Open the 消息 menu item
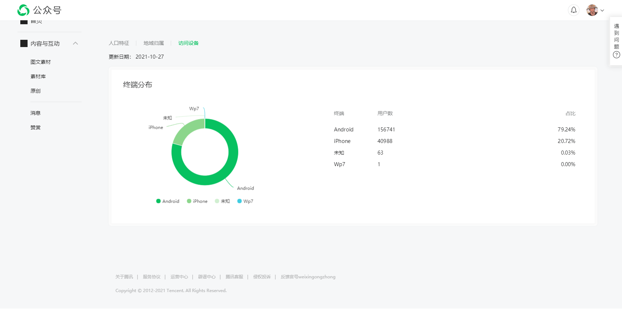Screen dimensions: 622x333 tap(36, 113)
